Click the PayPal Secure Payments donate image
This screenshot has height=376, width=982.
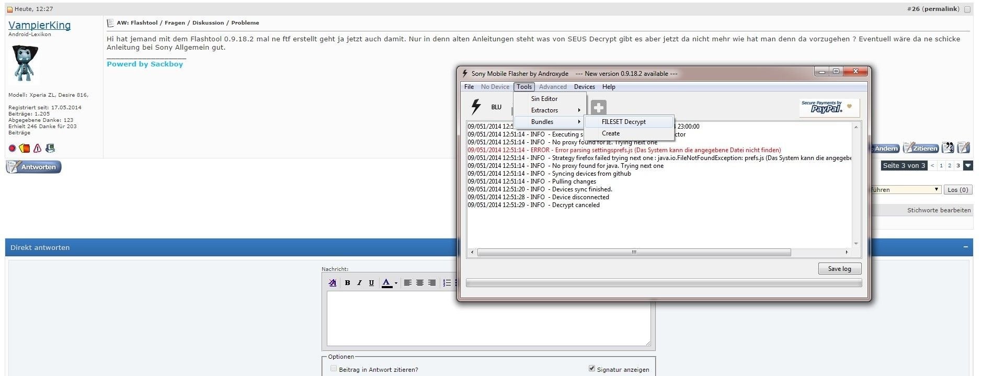[x=829, y=107]
